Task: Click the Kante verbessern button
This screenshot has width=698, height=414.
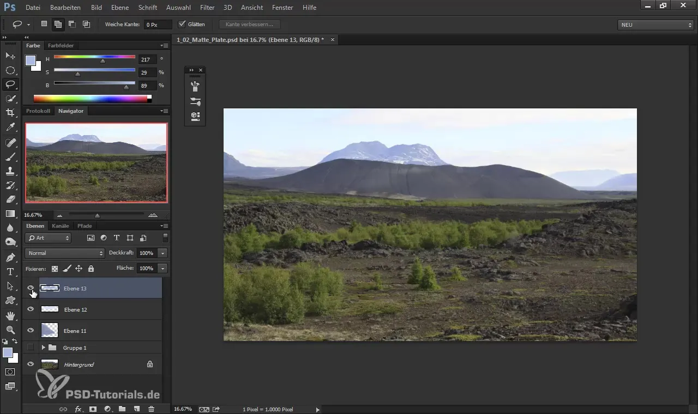Action: tap(250, 25)
